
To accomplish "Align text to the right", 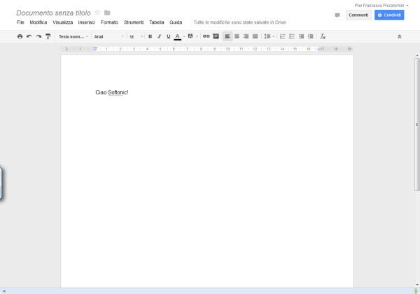I will tap(246, 36).
